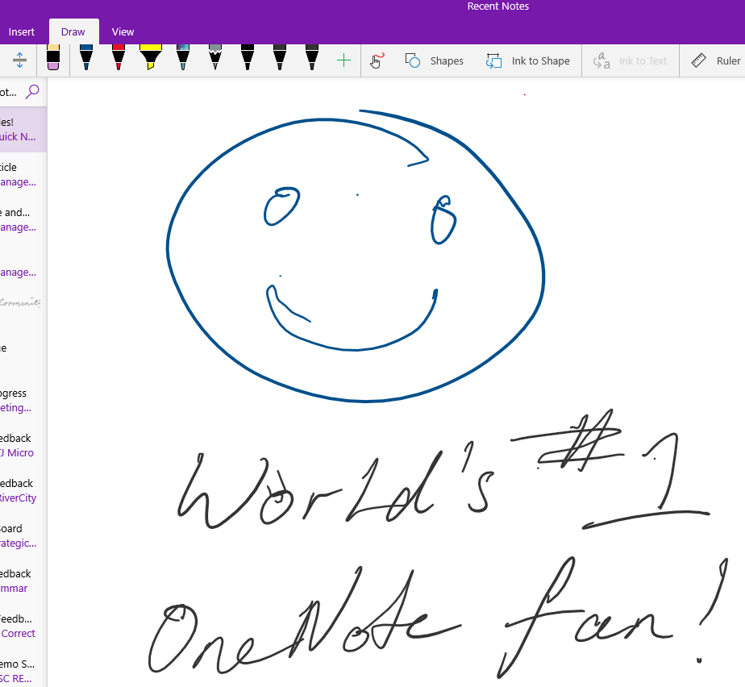Toggle the Ruler on canvas
Viewport: 745px width, 687px height.
pyautogui.click(x=716, y=60)
